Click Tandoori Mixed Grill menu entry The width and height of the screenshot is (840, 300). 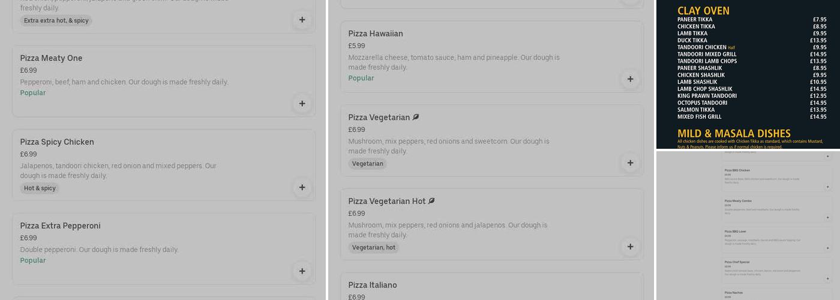coord(707,54)
